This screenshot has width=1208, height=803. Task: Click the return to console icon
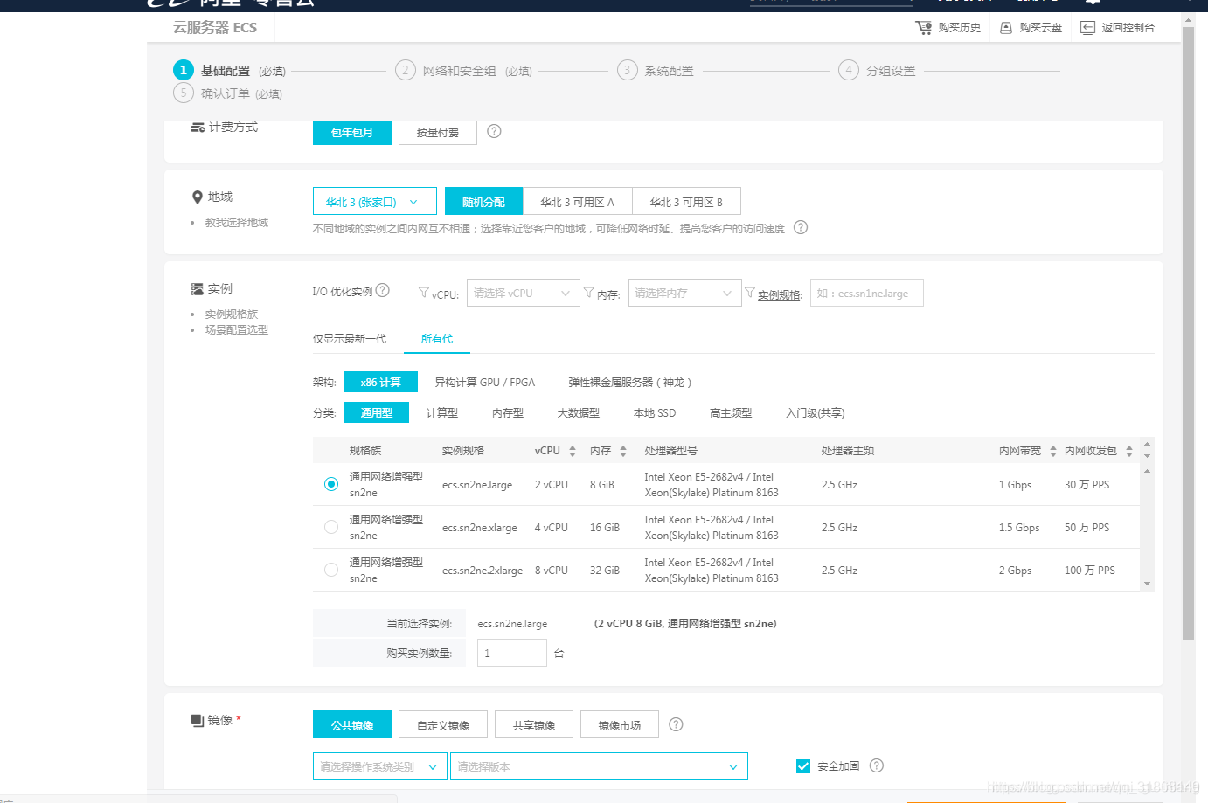(1087, 28)
